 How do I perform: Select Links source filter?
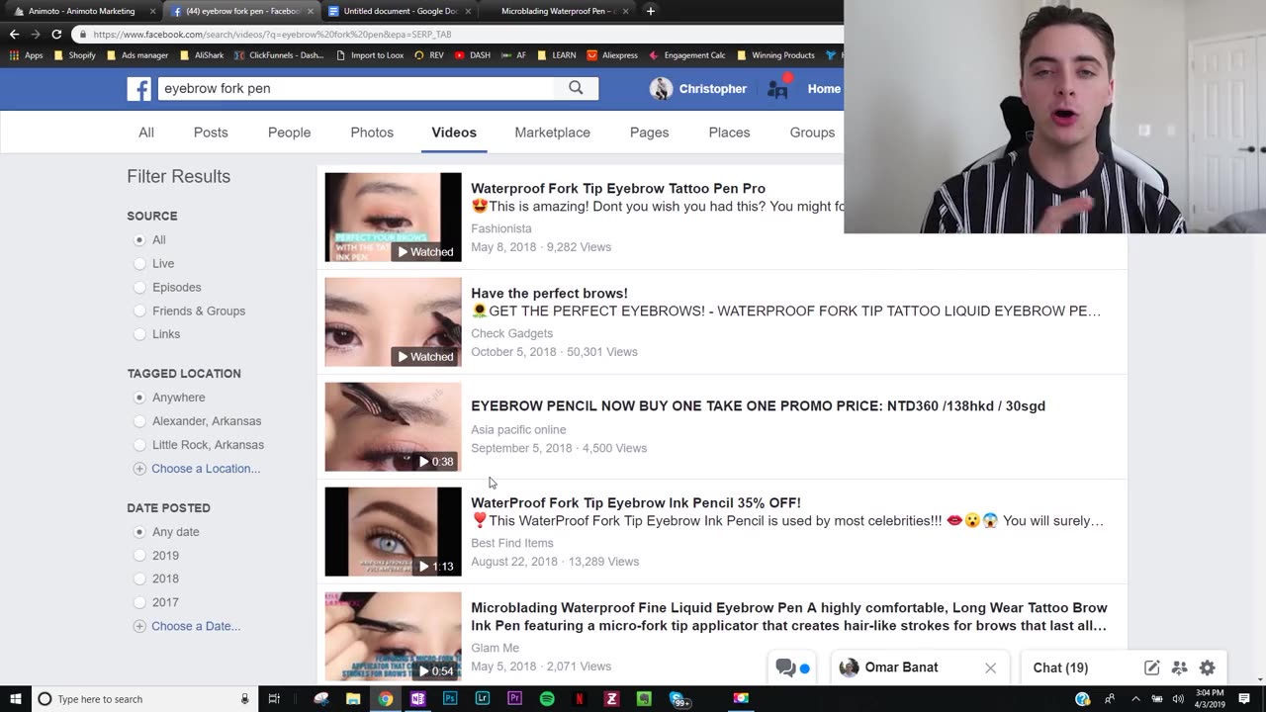click(139, 334)
